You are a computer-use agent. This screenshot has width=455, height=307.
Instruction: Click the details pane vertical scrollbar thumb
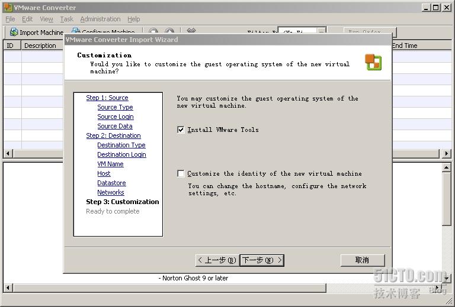point(446,198)
